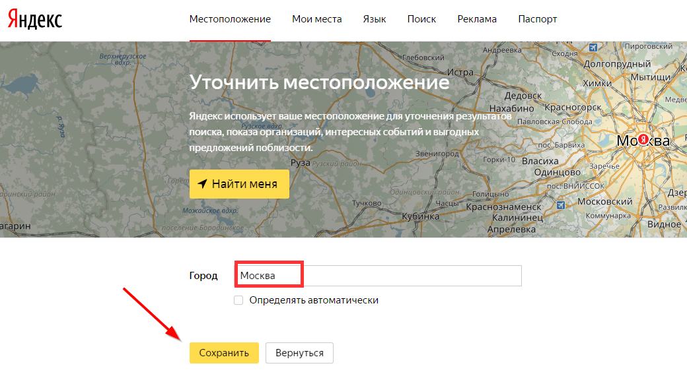Enable the Определять автоматически checkbox
687x380 pixels.
[x=238, y=300]
